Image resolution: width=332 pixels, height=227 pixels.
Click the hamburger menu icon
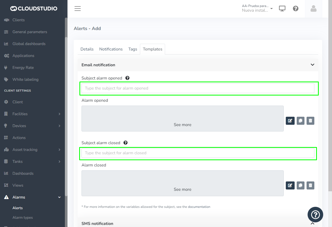coord(78,9)
